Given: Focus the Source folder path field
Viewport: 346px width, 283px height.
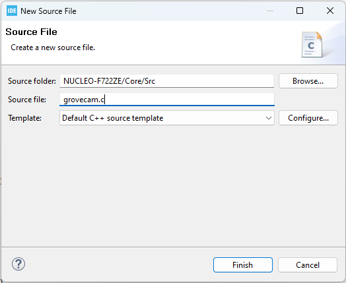Looking at the screenshot, I should (x=167, y=81).
